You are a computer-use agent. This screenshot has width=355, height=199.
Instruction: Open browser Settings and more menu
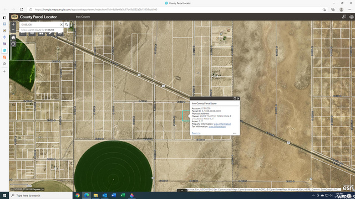coord(350,9)
